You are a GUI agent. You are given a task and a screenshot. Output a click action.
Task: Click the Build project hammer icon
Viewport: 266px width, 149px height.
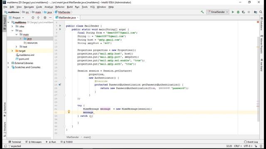[x=202, y=12]
